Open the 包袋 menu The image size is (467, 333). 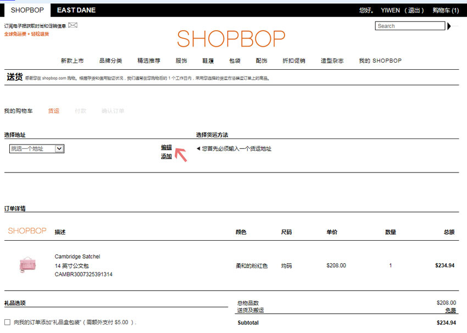tap(235, 61)
